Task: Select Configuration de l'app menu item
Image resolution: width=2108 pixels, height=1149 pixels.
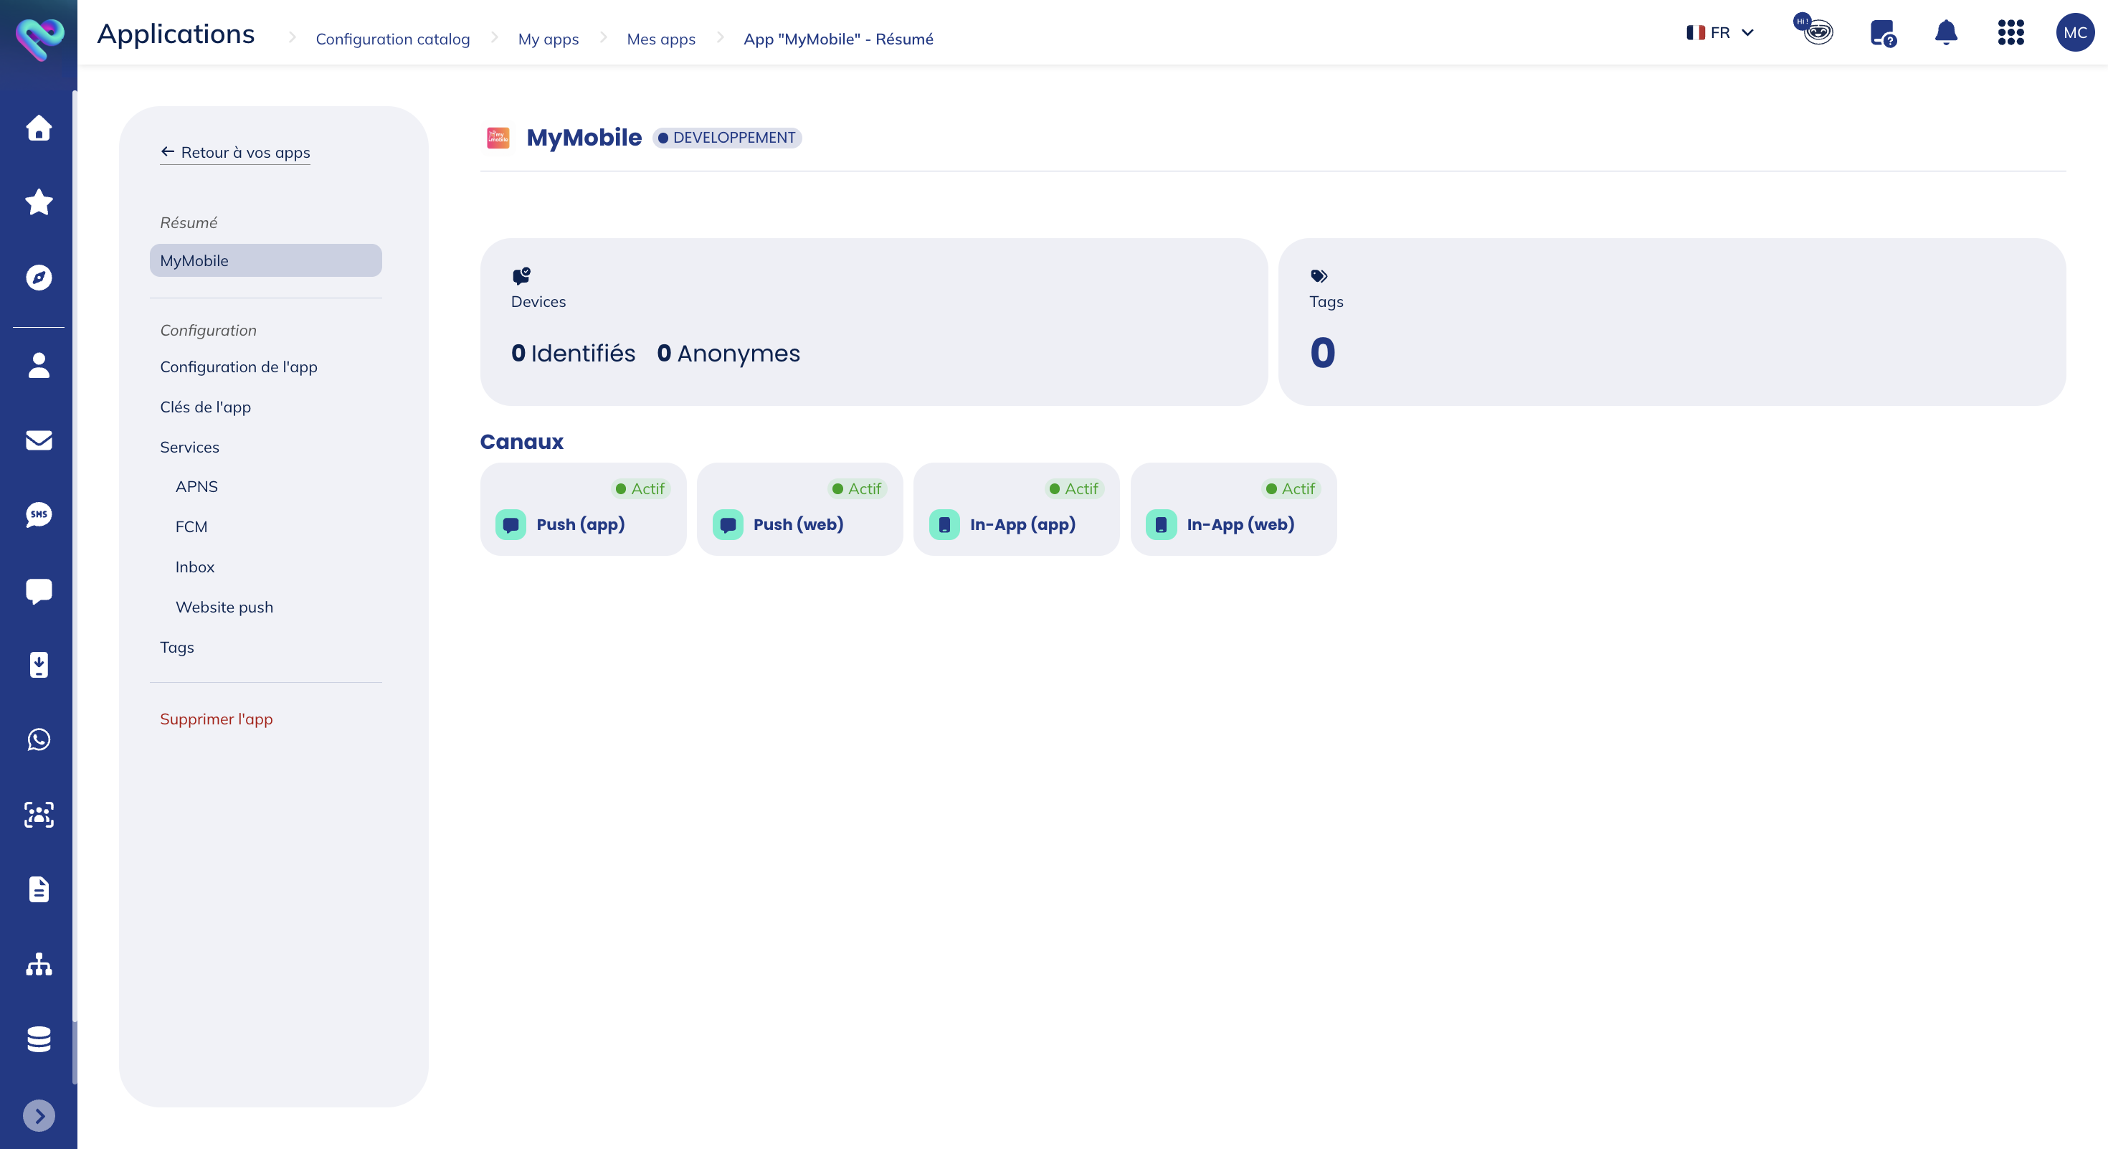Action: [x=238, y=367]
